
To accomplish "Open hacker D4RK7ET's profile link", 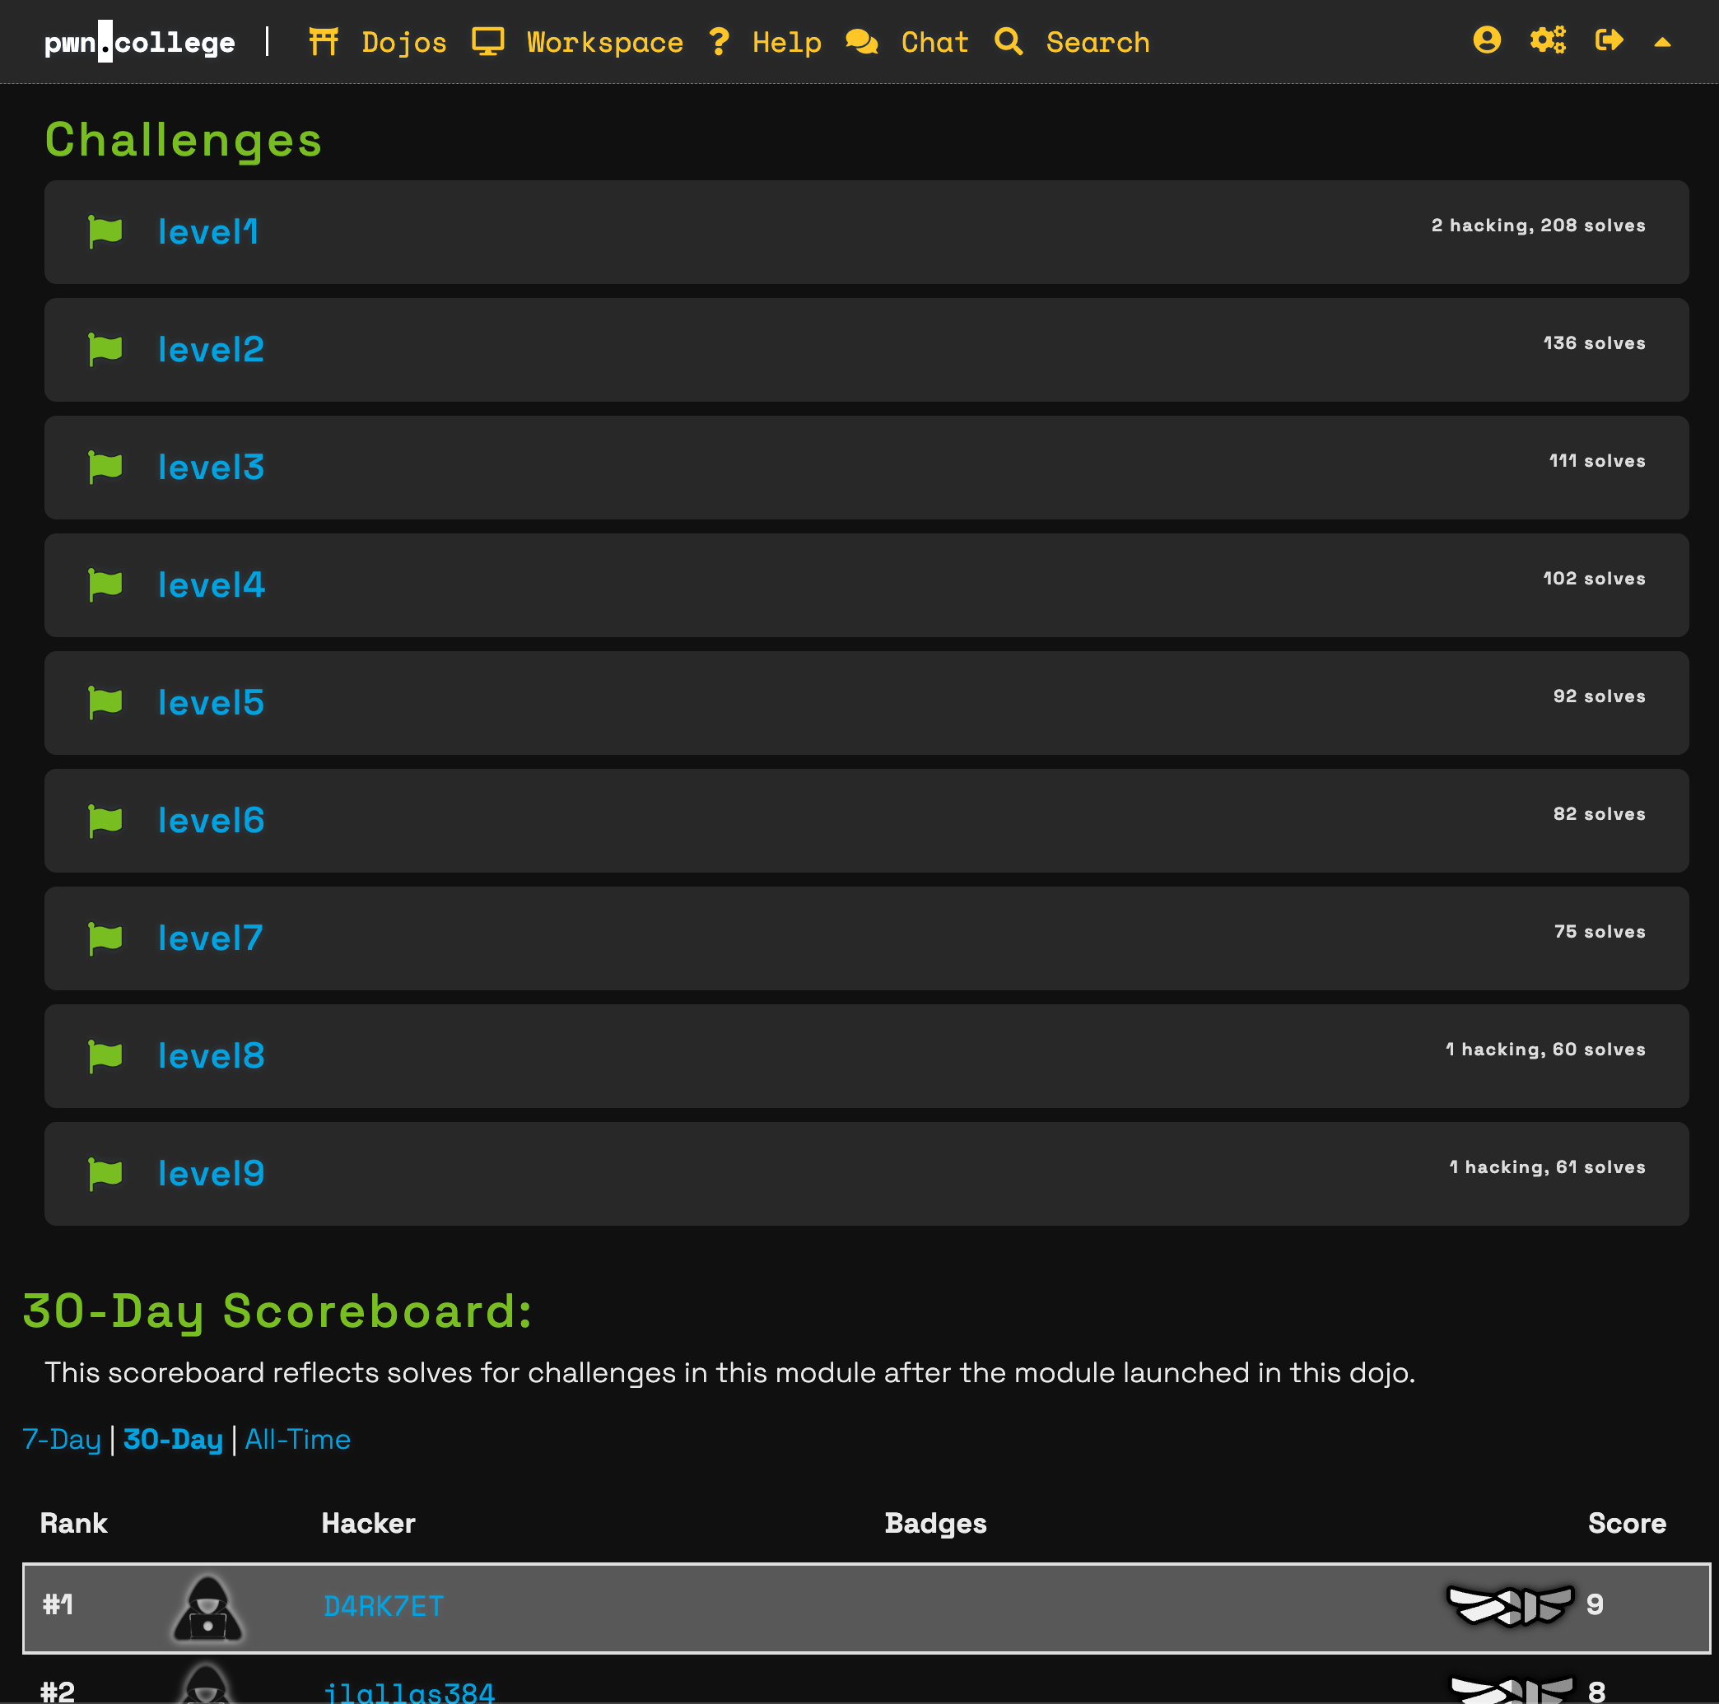I will tap(384, 1606).
